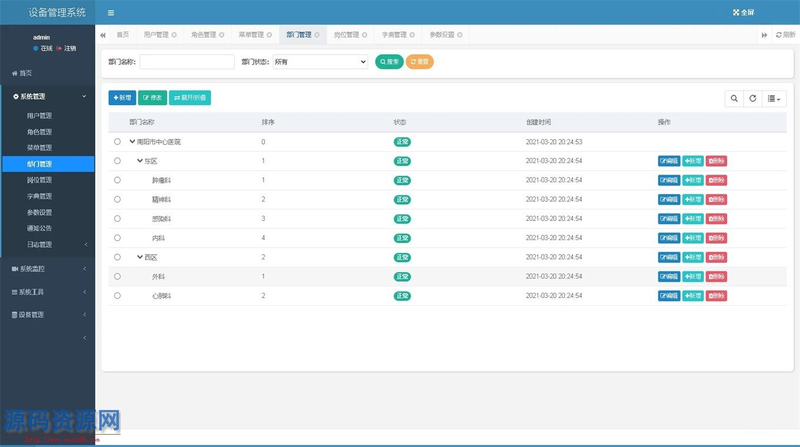Open 菜单管理 in the sidebar
This screenshot has width=800, height=447.
point(39,148)
